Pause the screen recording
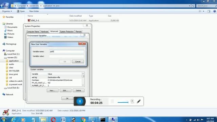Screen dimensions: 217x122 [80, 101]
